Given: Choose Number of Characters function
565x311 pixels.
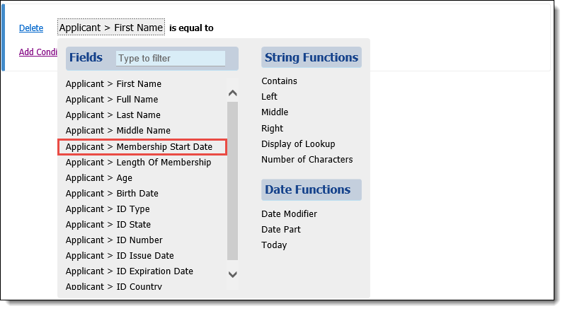Looking at the screenshot, I should click(307, 160).
